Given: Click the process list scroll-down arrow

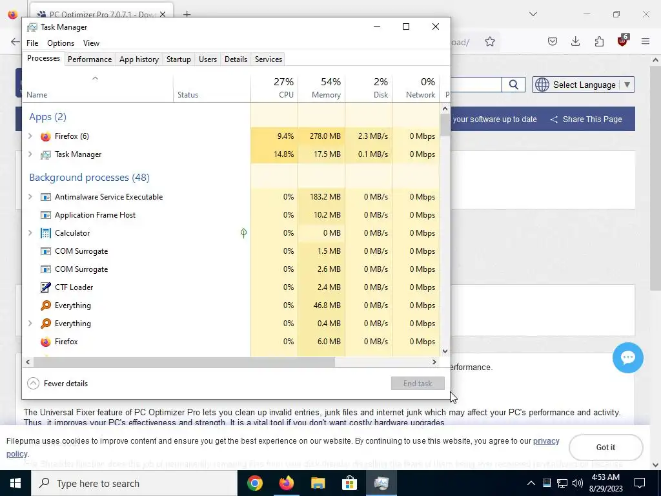Looking at the screenshot, I should click(x=445, y=351).
